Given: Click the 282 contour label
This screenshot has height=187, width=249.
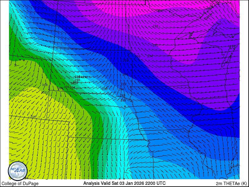Looking at the screenshot, I should [124, 84].
